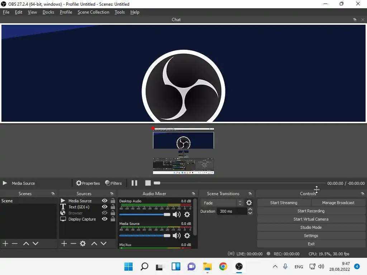
Task: Mute Media Source speaker icon in mixer
Action: (x=176, y=236)
